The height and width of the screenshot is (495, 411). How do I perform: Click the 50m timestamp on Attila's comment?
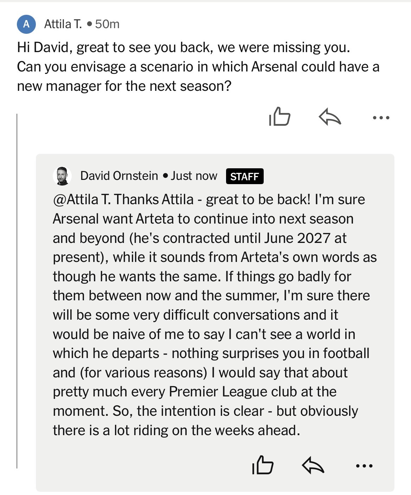[x=107, y=24]
